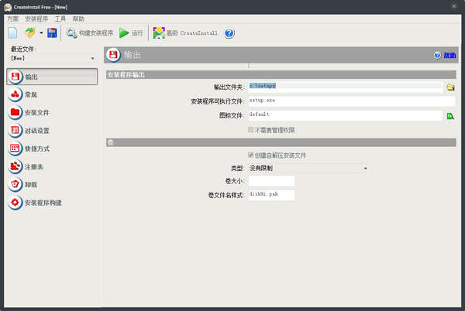
Task: Click the 帮助 link in output header
Action: 449,55
